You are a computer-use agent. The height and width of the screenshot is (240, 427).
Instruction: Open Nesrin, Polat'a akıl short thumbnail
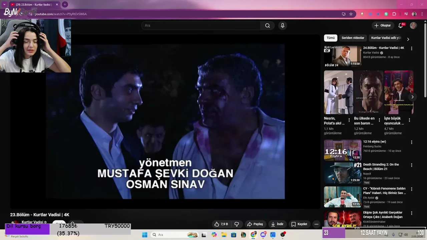(338, 92)
